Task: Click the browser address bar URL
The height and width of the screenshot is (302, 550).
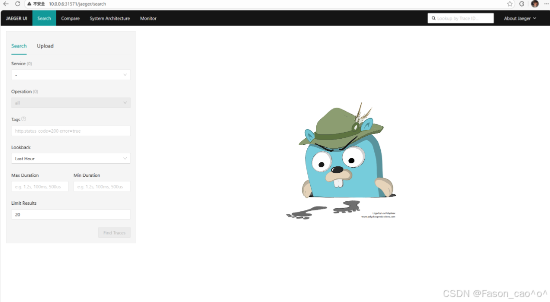Action: tap(77, 4)
